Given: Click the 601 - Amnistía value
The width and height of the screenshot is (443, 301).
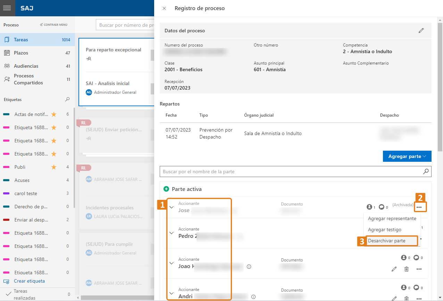Looking at the screenshot, I should (270, 69).
